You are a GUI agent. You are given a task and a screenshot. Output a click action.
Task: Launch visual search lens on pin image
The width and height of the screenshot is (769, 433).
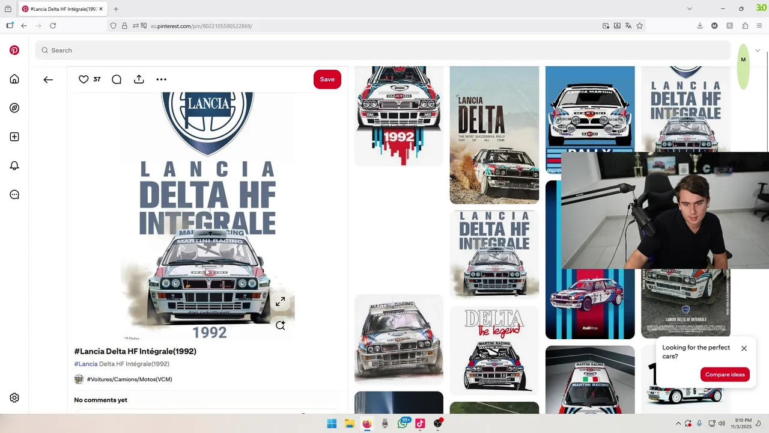[281, 325]
